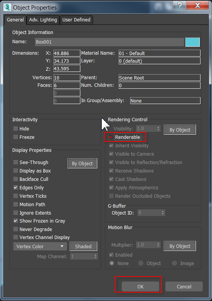Check the Freeze option
This screenshot has width=212, height=301.
pos(16,137)
